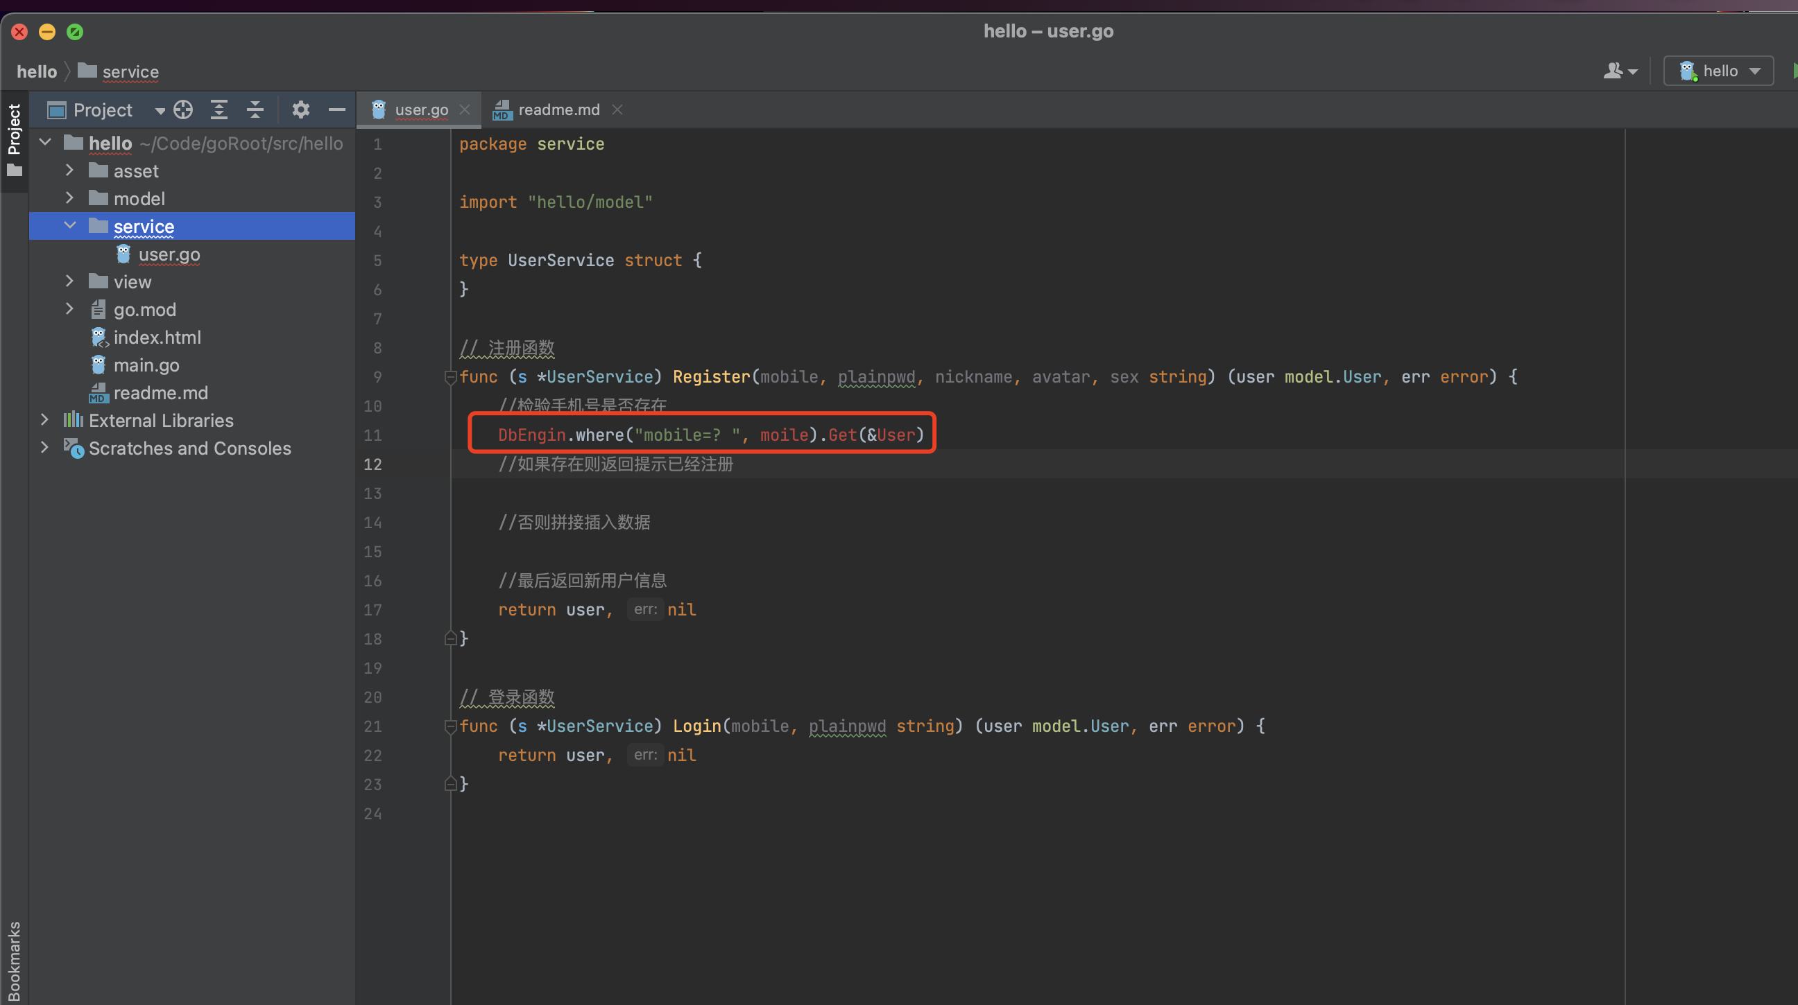Click the collapse all icon in project toolbar
The height and width of the screenshot is (1005, 1798).
coord(255,110)
